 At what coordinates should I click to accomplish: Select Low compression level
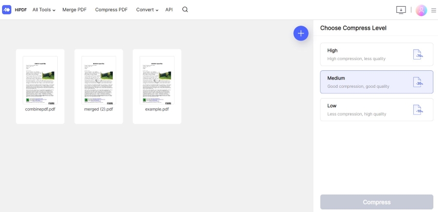pyautogui.click(x=377, y=110)
